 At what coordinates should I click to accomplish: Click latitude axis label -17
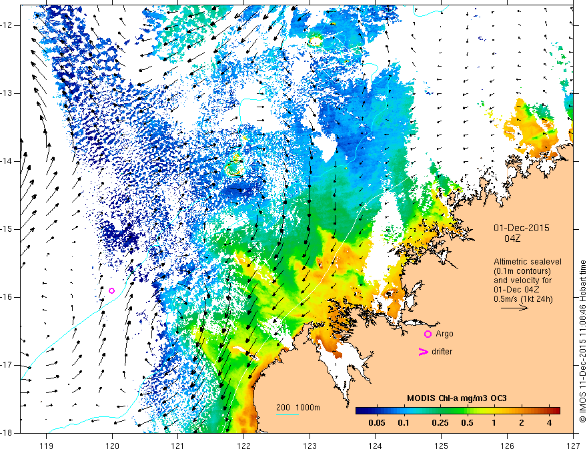coord(7,365)
